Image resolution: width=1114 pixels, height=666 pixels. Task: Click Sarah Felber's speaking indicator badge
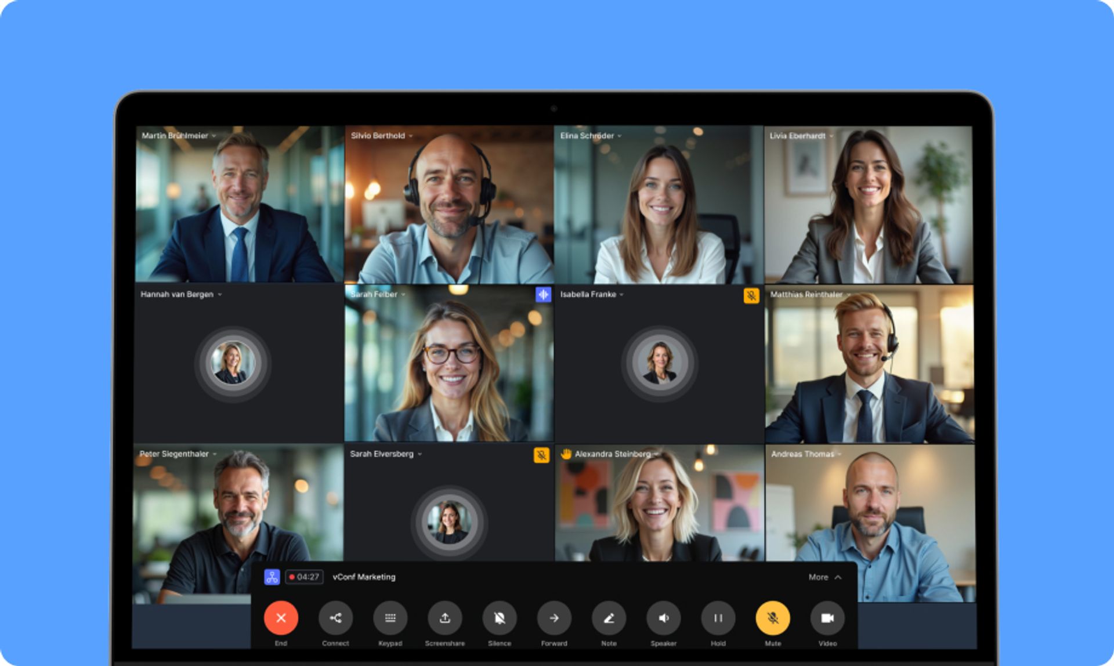click(543, 295)
